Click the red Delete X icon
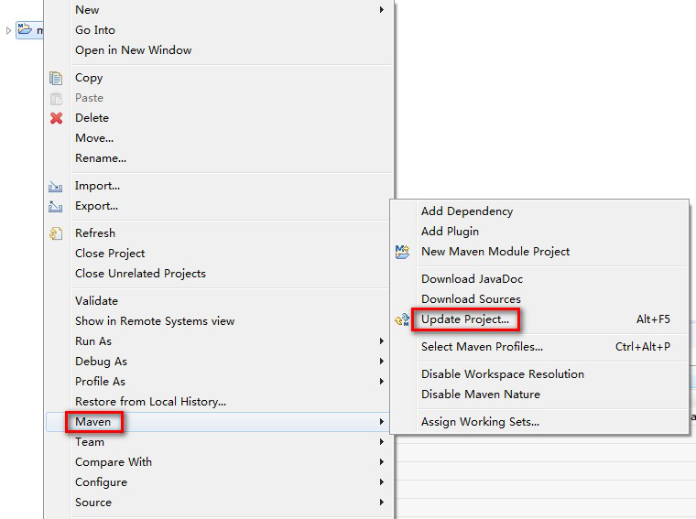 coord(57,118)
